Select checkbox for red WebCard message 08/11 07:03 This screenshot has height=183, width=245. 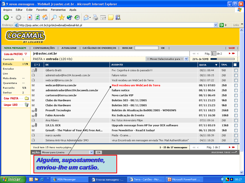coord(236,85)
